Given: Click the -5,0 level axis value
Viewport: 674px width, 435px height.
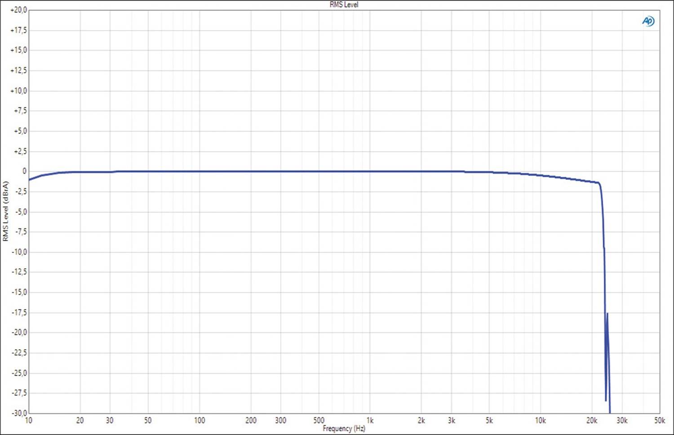Looking at the screenshot, I should tap(21, 211).
